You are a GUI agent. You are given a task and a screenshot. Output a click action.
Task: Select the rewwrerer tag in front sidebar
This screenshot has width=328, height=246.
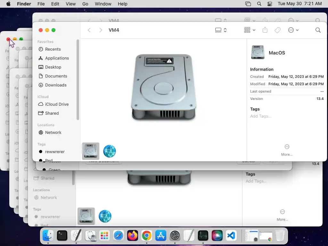click(x=52, y=152)
